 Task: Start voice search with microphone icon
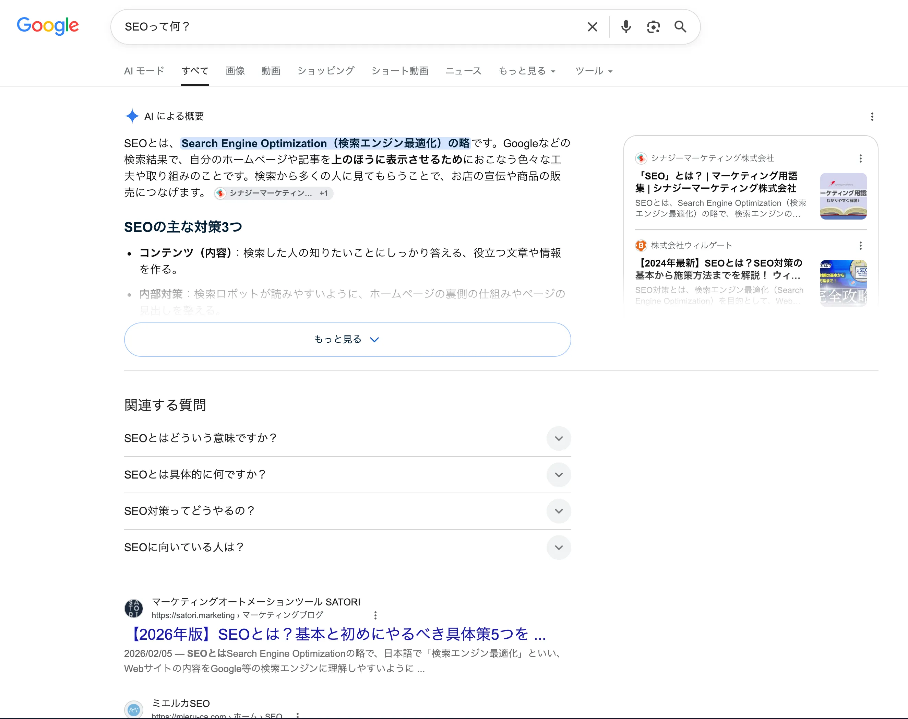pyautogui.click(x=626, y=27)
